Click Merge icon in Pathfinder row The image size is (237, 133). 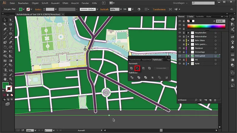point(145,78)
